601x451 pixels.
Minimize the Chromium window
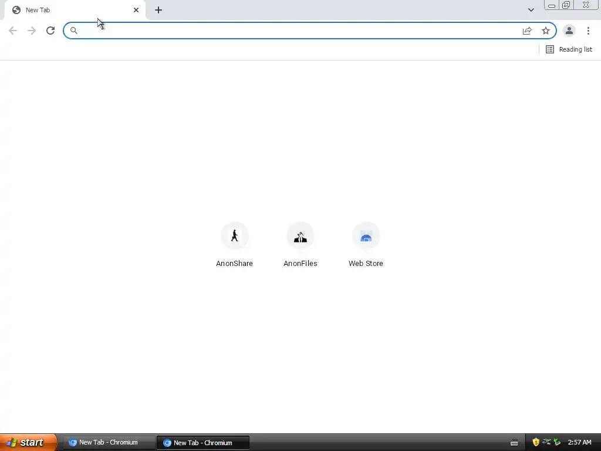click(x=552, y=5)
